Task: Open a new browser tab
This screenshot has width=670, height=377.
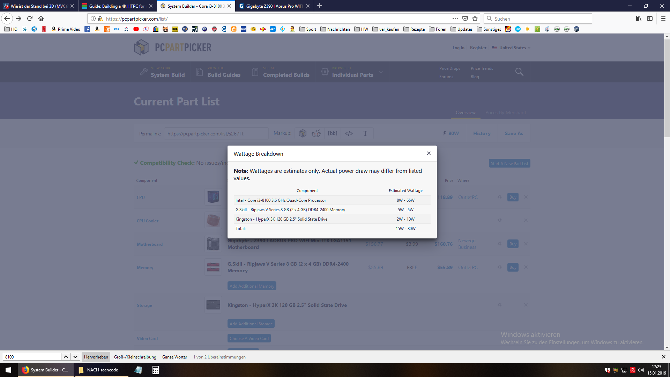Action: (x=320, y=6)
